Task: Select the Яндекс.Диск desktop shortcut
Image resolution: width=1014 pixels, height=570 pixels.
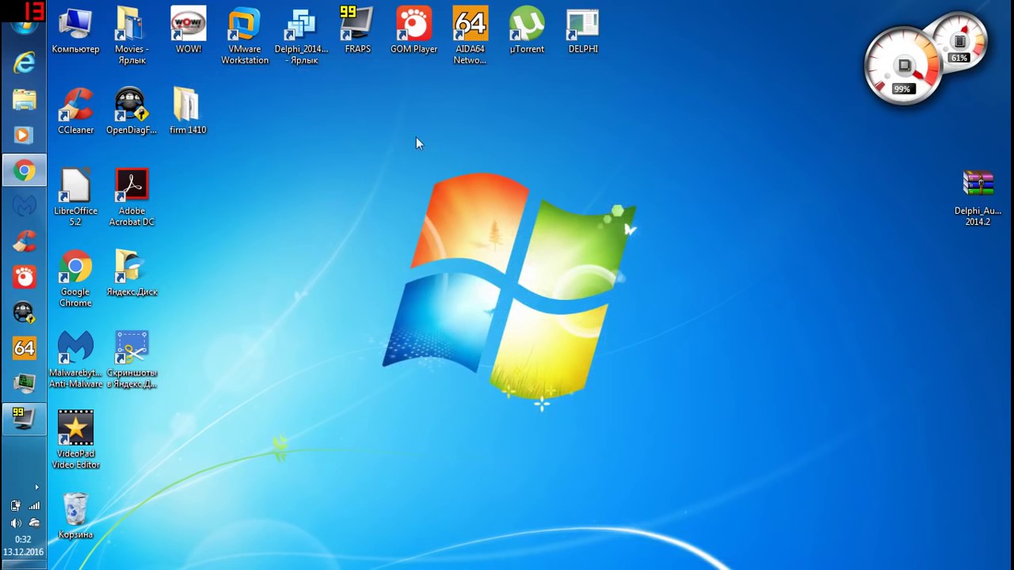Action: coord(132,273)
